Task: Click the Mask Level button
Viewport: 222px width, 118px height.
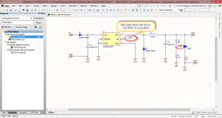Action: click(206, 112)
